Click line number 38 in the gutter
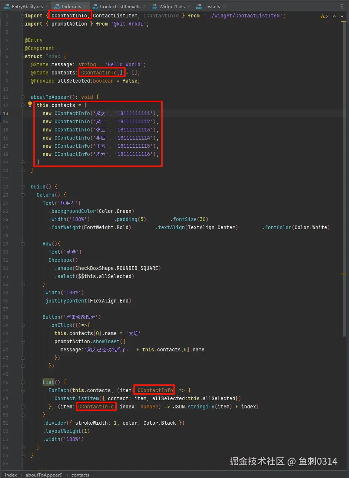The width and height of the screenshot is (349, 478). click(x=6, y=317)
